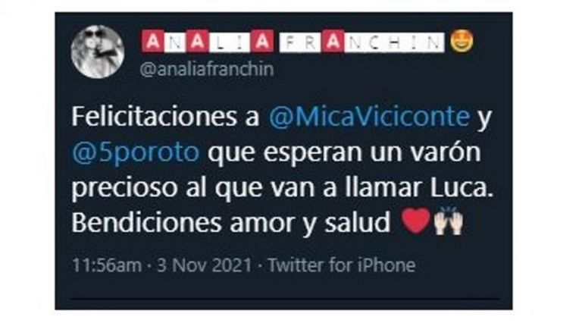Open the Twitter for iPhone source label
This screenshot has width=582, height=326.
[342, 265]
